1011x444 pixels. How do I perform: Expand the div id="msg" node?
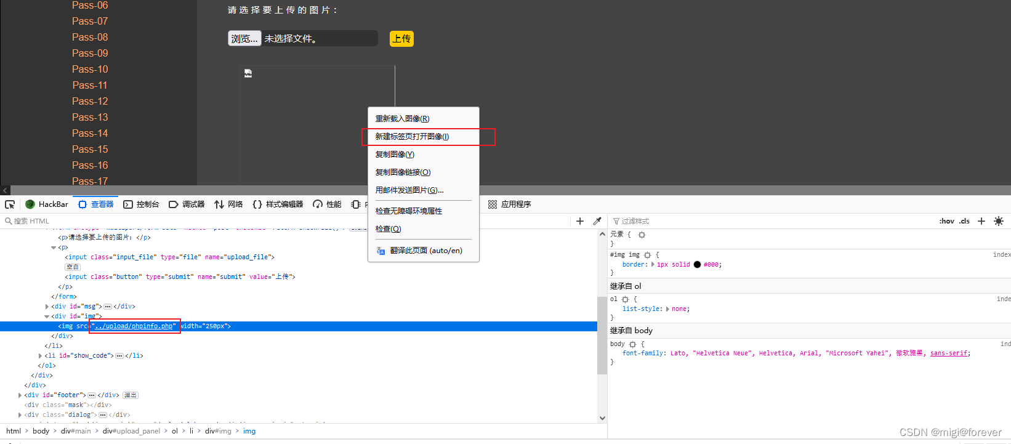[47, 307]
